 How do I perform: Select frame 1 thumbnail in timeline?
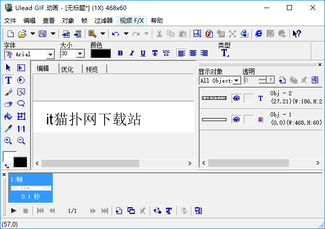[x=30, y=188]
